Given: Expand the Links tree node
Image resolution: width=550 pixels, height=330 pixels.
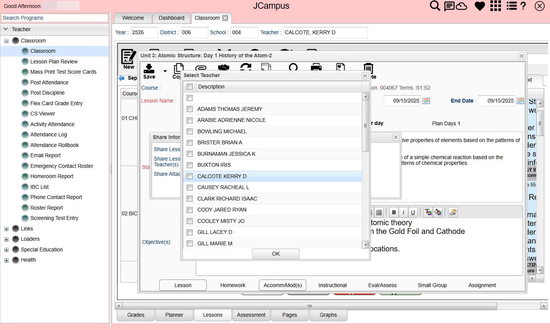Looking at the screenshot, I should click(x=6, y=229).
